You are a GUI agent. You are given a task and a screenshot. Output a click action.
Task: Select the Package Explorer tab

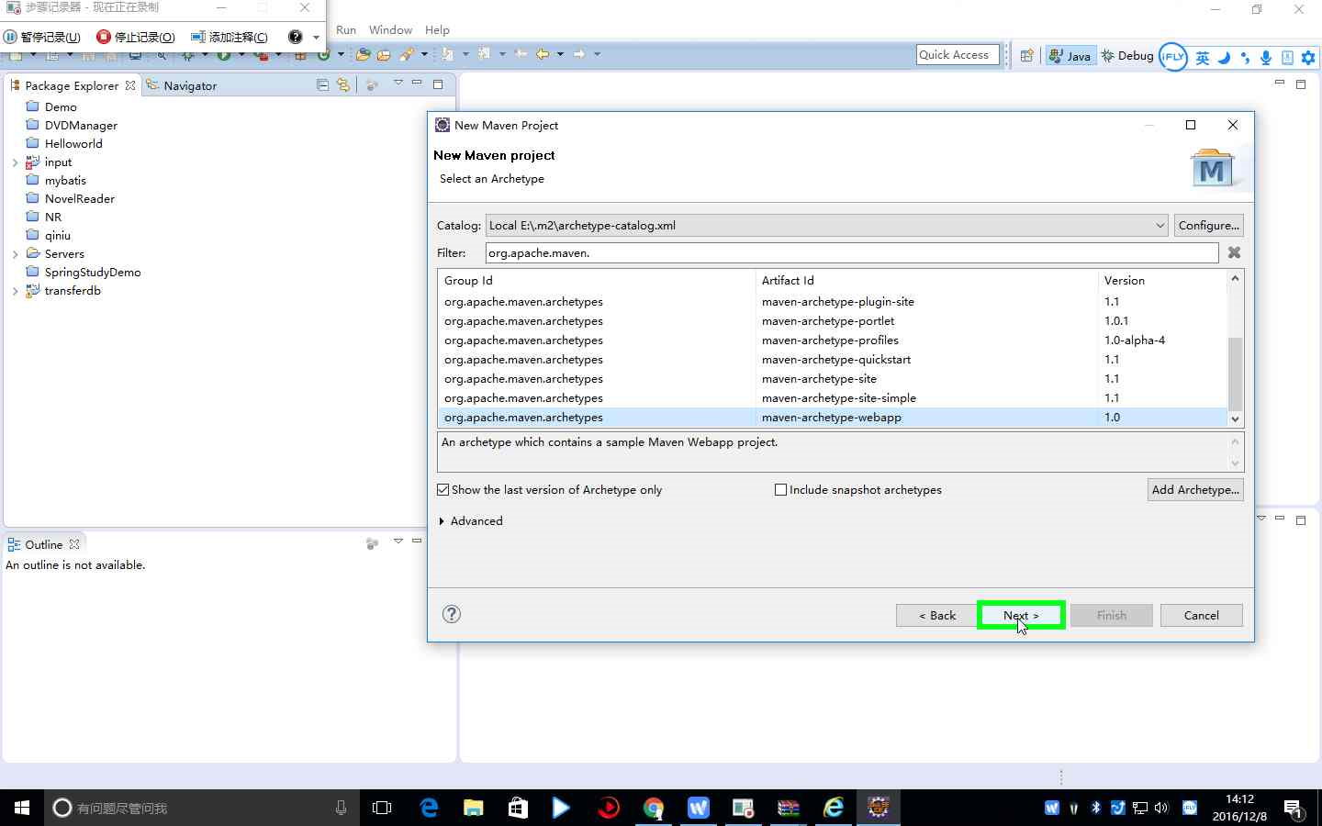coord(72,85)
